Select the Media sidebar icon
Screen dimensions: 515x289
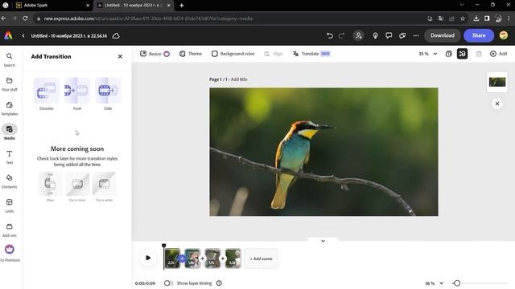coord(9,132)
